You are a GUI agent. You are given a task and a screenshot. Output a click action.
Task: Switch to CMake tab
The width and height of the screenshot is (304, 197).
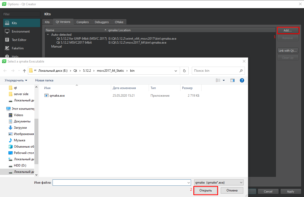click(119, 22)
